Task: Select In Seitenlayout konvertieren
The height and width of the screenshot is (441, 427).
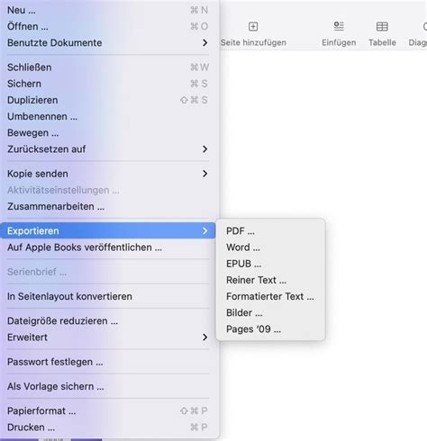Action: click(108, 296)
